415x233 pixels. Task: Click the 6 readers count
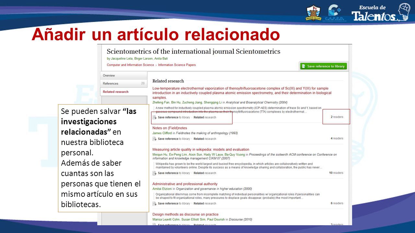point(337,203)
